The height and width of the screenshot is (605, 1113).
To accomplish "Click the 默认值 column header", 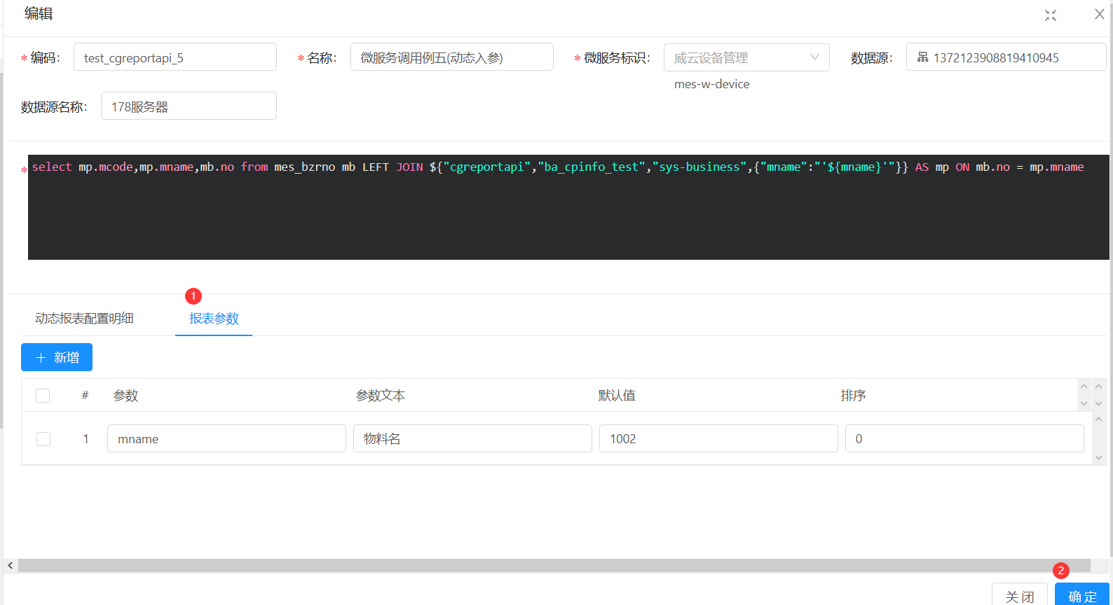I will 617,396.
